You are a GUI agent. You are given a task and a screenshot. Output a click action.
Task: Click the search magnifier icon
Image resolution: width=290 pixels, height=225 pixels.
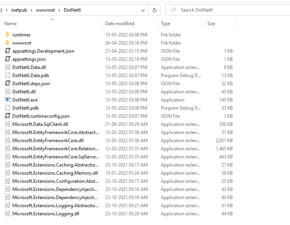pos(173,10)
